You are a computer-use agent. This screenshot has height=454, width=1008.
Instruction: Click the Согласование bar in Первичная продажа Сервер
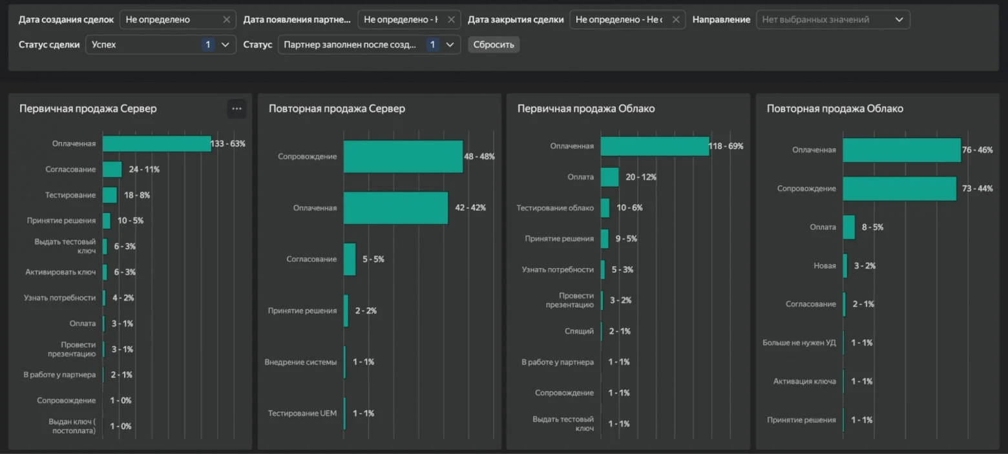click(112, 169)
